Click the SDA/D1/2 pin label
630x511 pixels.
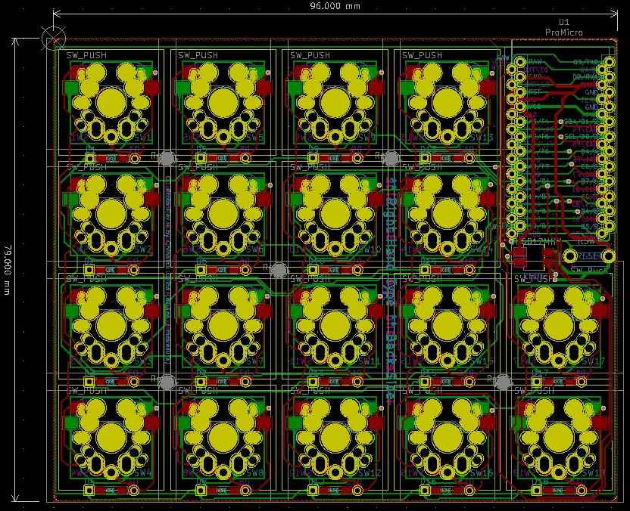(582, 121)
